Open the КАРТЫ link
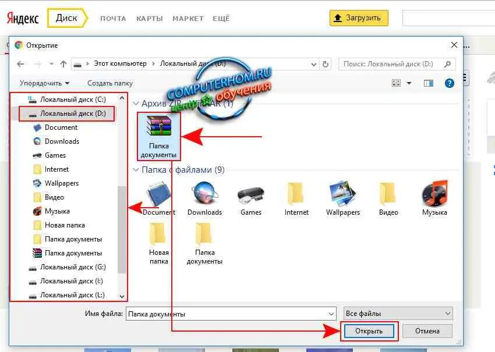 tap(149, 19)
